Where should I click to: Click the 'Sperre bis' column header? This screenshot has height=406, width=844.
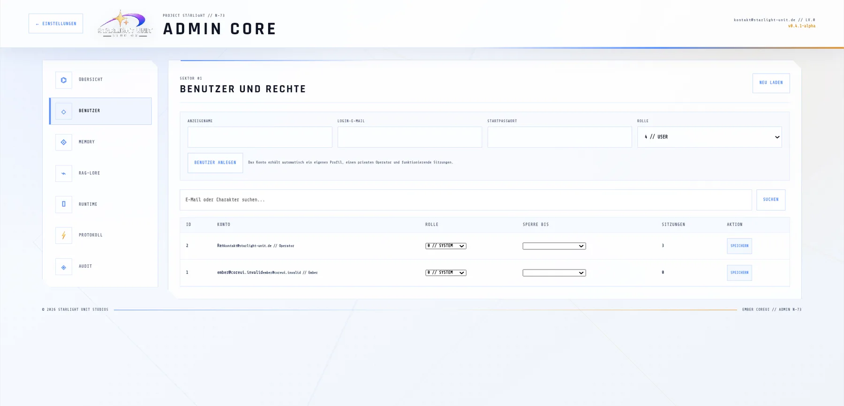pos(536,225)
